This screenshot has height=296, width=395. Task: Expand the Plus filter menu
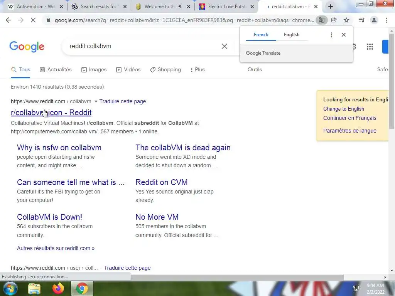tap(198, 69)
